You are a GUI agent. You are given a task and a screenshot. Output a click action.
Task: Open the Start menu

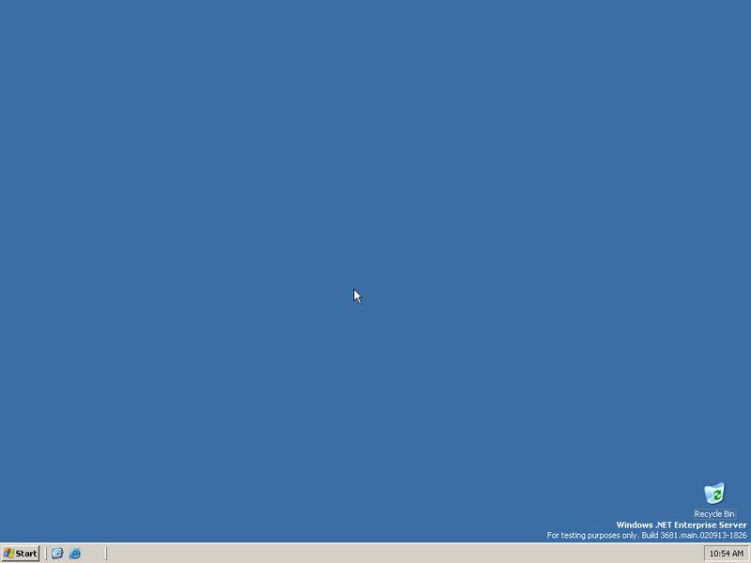click(x=20, y=554)
